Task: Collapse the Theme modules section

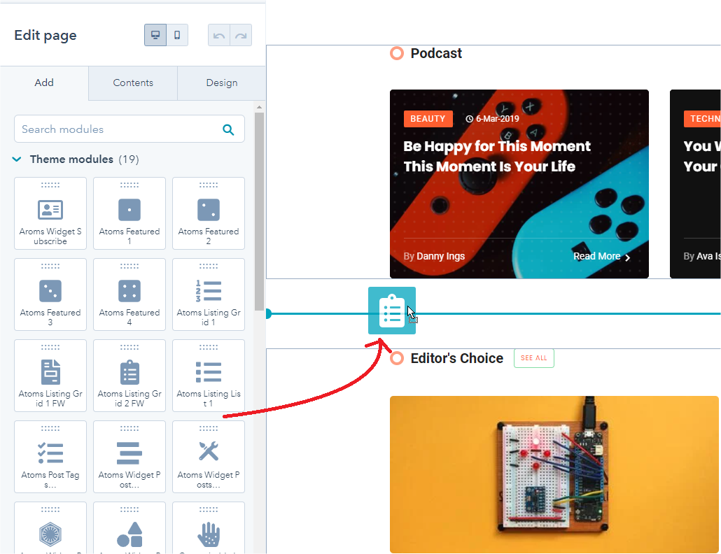Action: 17,159
